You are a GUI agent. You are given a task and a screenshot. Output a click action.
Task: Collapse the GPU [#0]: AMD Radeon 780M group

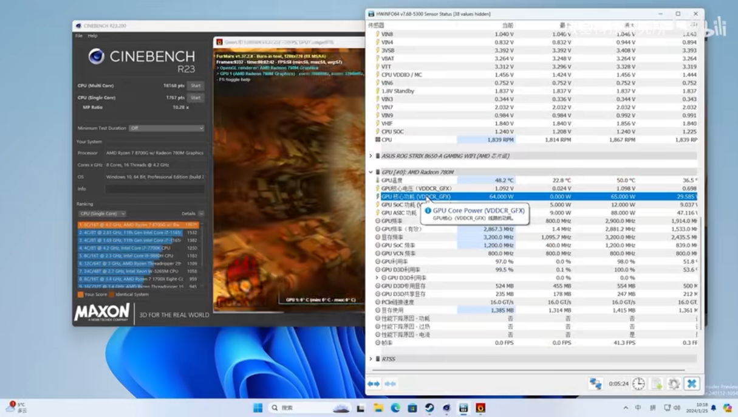[371, 172]
